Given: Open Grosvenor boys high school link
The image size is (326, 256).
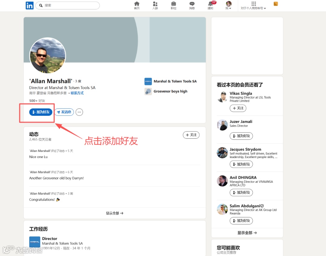Looking at the screenshot, I should pos(171,91).
